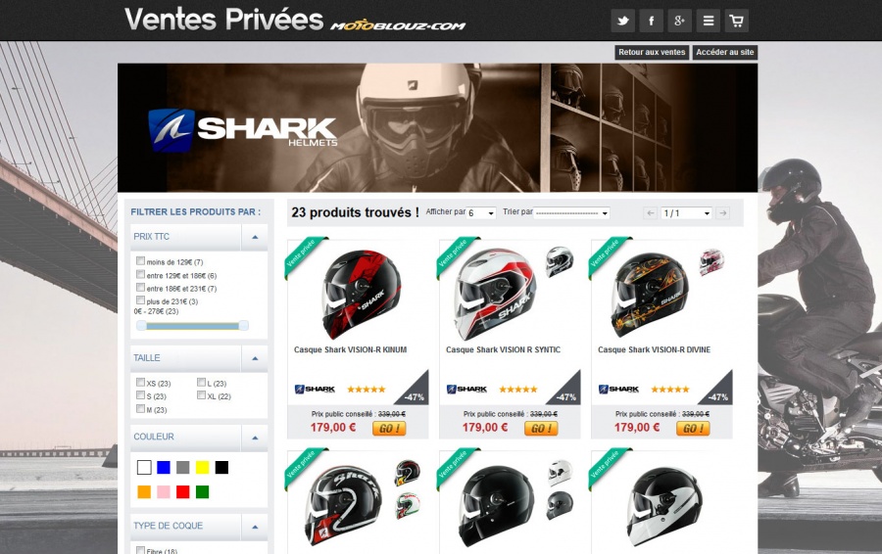The width and height of the screenshot is (882, 554).
Task: Click 'Accéder au site' button
Action: point(725,52)
